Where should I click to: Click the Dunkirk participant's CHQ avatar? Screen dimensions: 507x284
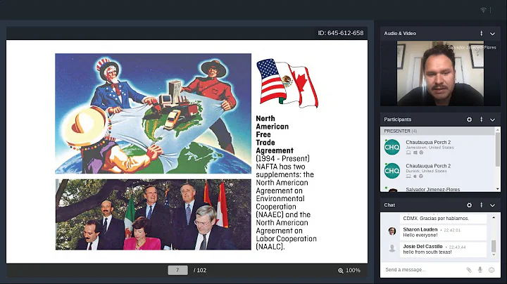[x=392, y=171]
